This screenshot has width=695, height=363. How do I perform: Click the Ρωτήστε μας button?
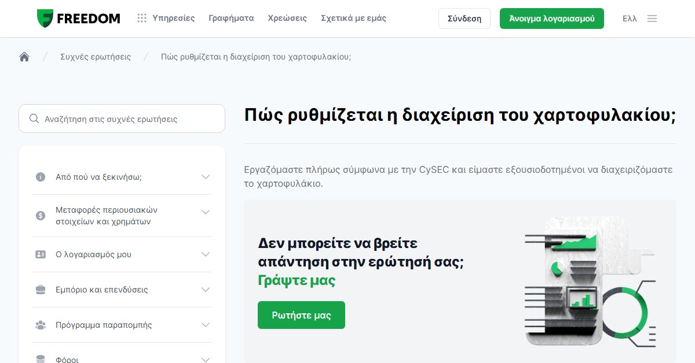301,315
